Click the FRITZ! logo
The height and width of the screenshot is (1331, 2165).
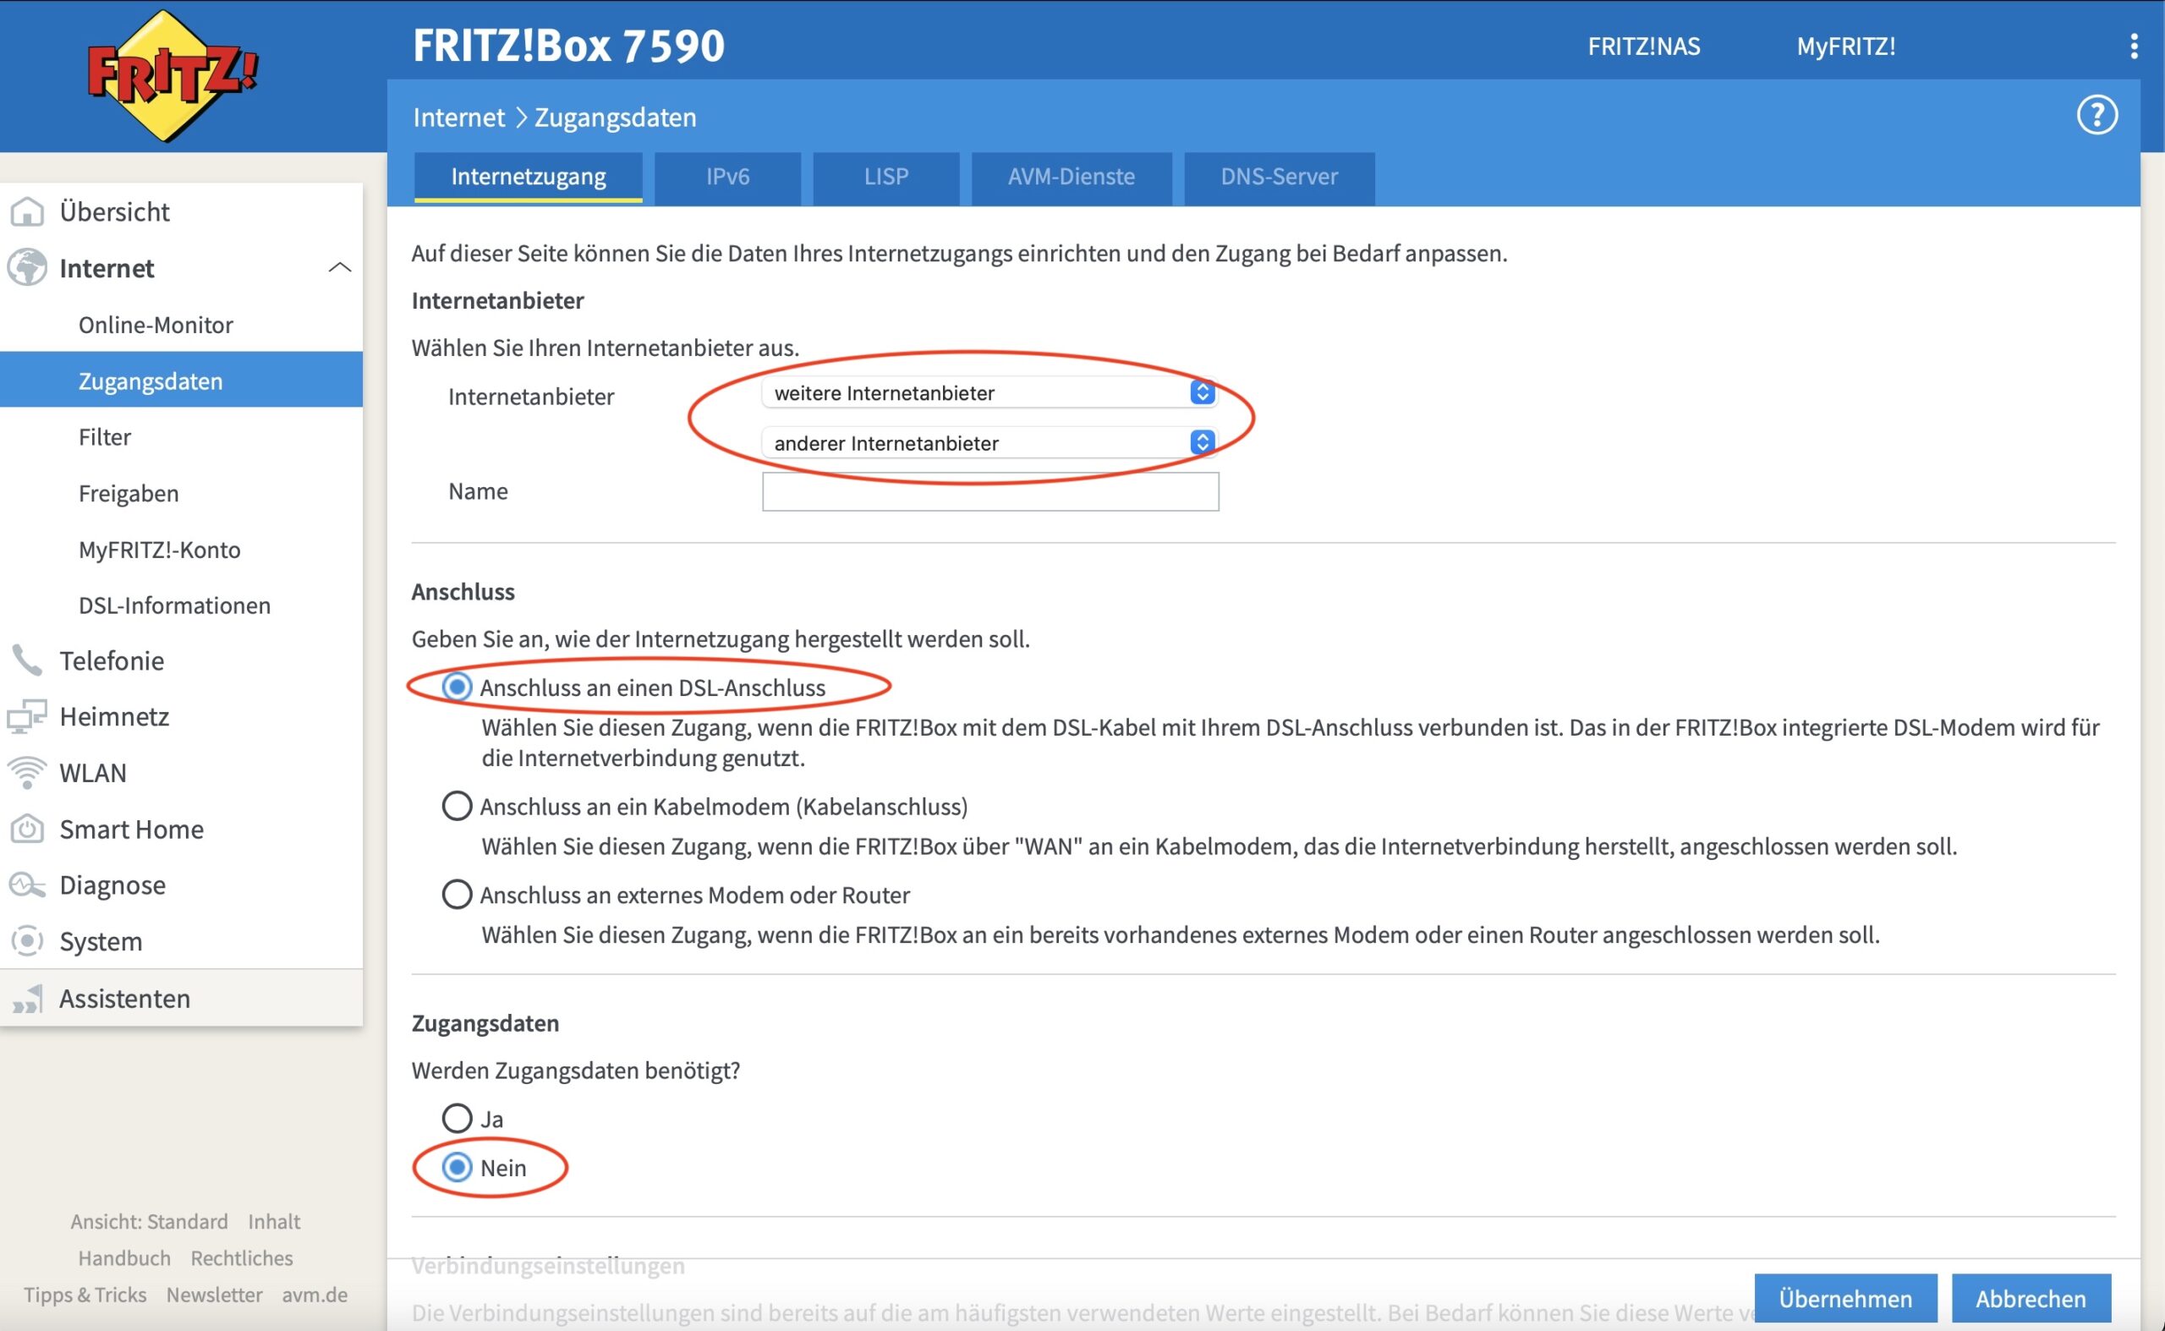173,77
